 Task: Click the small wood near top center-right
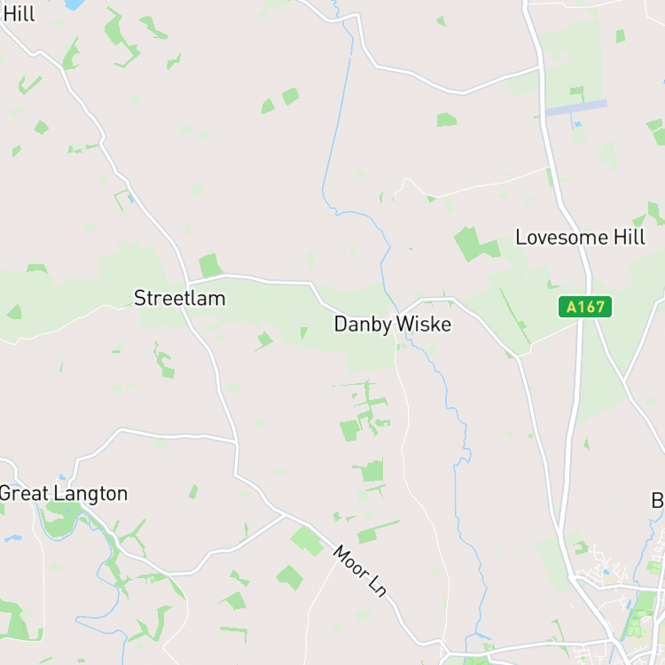pos(446,120)
